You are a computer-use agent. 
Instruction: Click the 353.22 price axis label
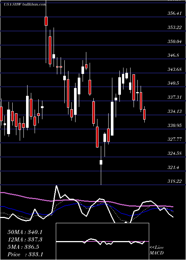point(174,27)
